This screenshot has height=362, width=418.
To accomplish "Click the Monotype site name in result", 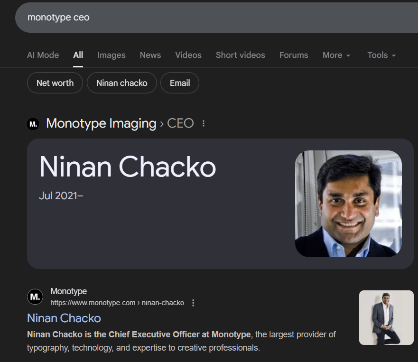I will (68, 291).
